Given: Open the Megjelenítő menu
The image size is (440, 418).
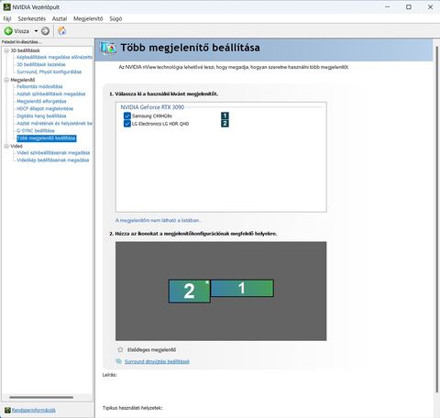Looking at the screenshot, I should [88, 18].
